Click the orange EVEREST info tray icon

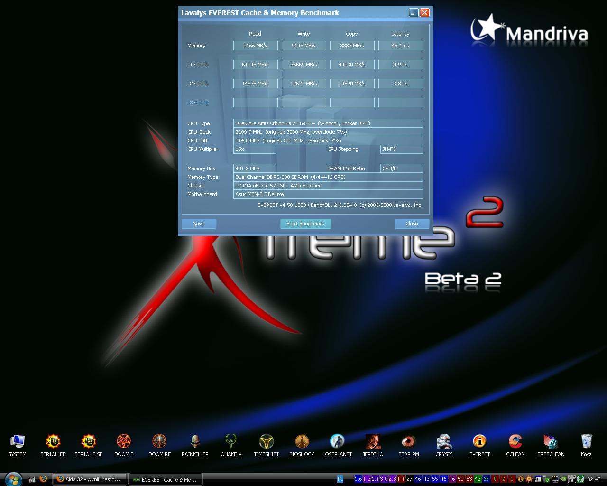tap(521, 479)
